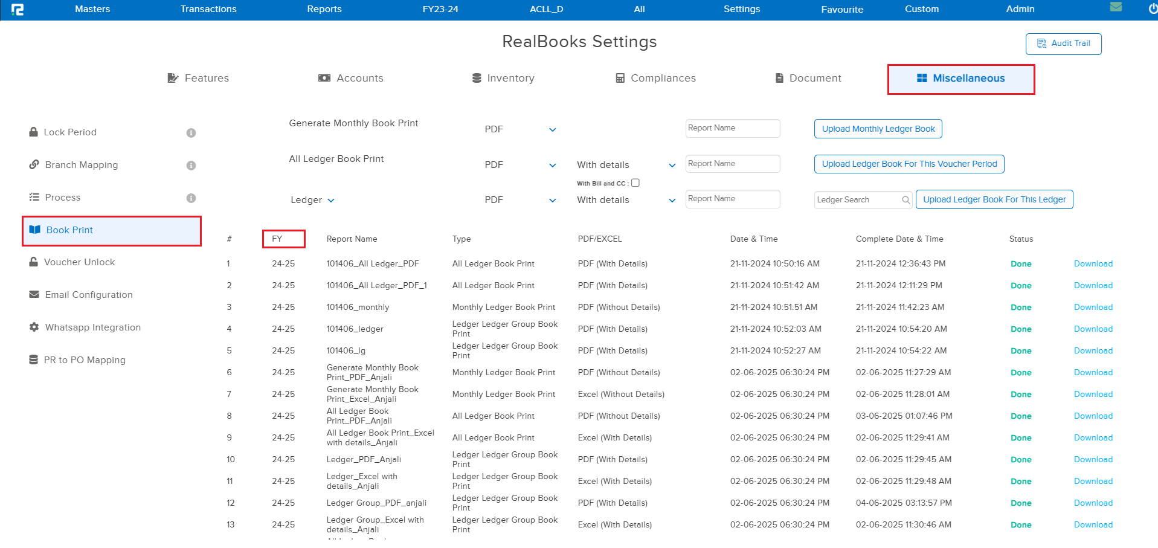
Task: Open the FY23-24 year menu
Action: [440, 9]
